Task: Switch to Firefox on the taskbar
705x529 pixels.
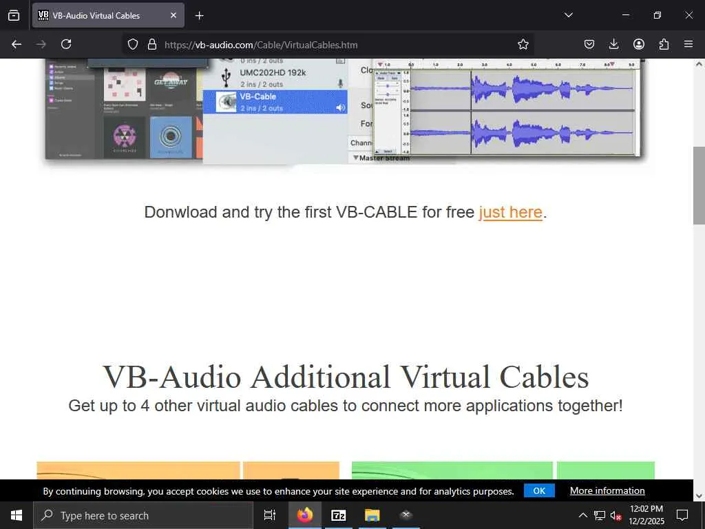Action: coord(305,515)
